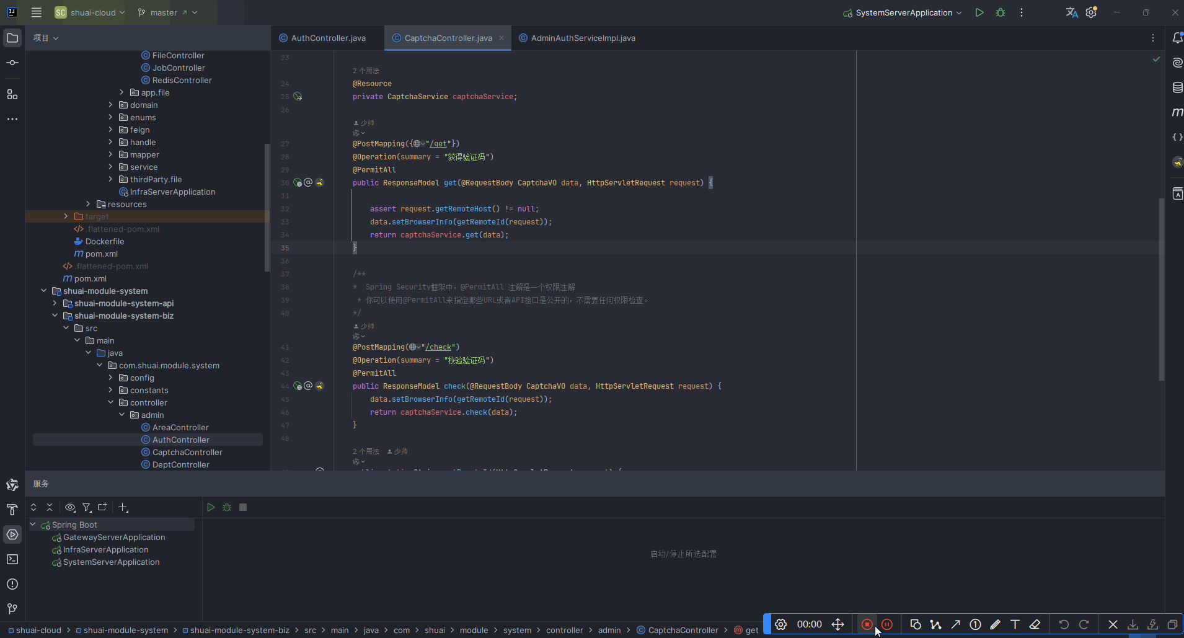This screenshot has height=638, width=1184.
Task: Show the Notifications bell panel
Action: pos(1177,38)
